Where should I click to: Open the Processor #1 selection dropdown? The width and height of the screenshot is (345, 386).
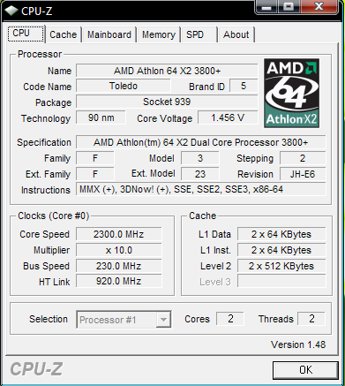(124, 320)
